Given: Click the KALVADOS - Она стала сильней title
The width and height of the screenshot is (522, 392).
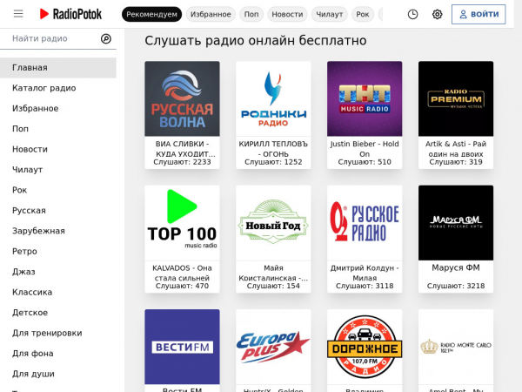Looking at the screenshot, I should click(x=182, y=273).
